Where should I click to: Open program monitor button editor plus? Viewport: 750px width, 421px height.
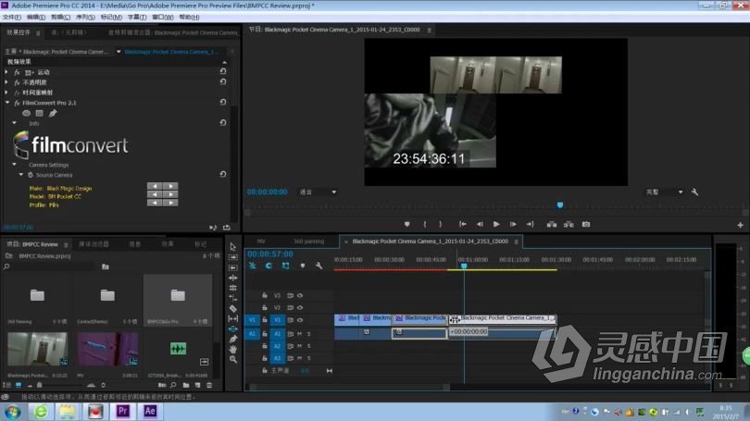(740, 225)
